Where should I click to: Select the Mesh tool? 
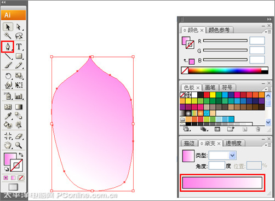point(8,107)
